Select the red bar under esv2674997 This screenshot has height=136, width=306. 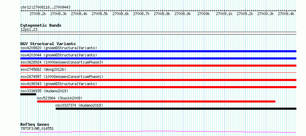tap(158, 80)
